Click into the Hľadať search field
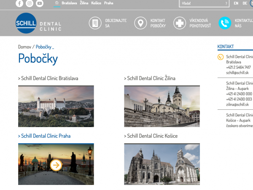The width and height of the screenshot is (253, 190). (x=204, y=3)
